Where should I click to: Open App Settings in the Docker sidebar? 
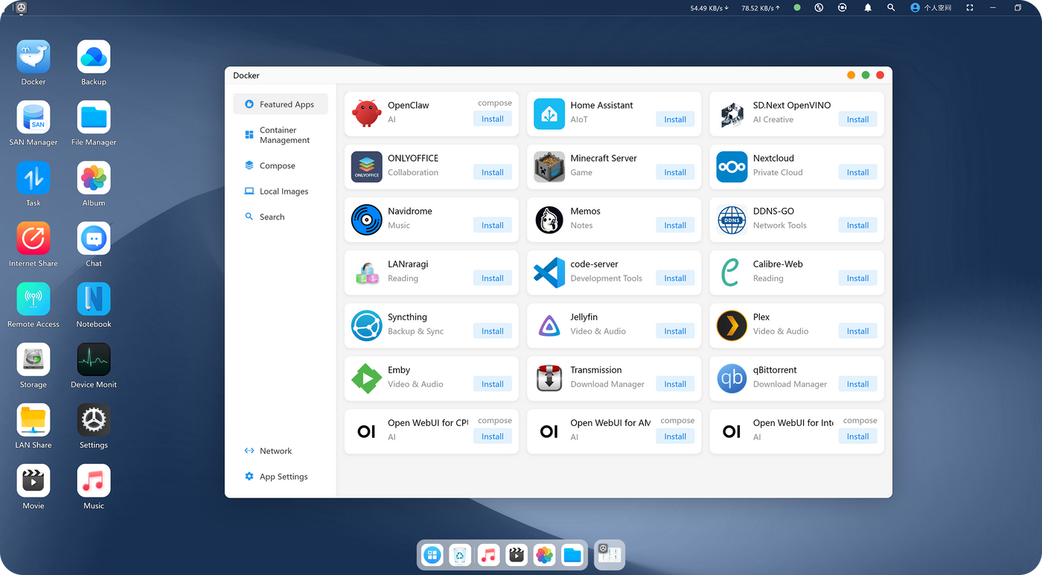click(x=281, y=477)
